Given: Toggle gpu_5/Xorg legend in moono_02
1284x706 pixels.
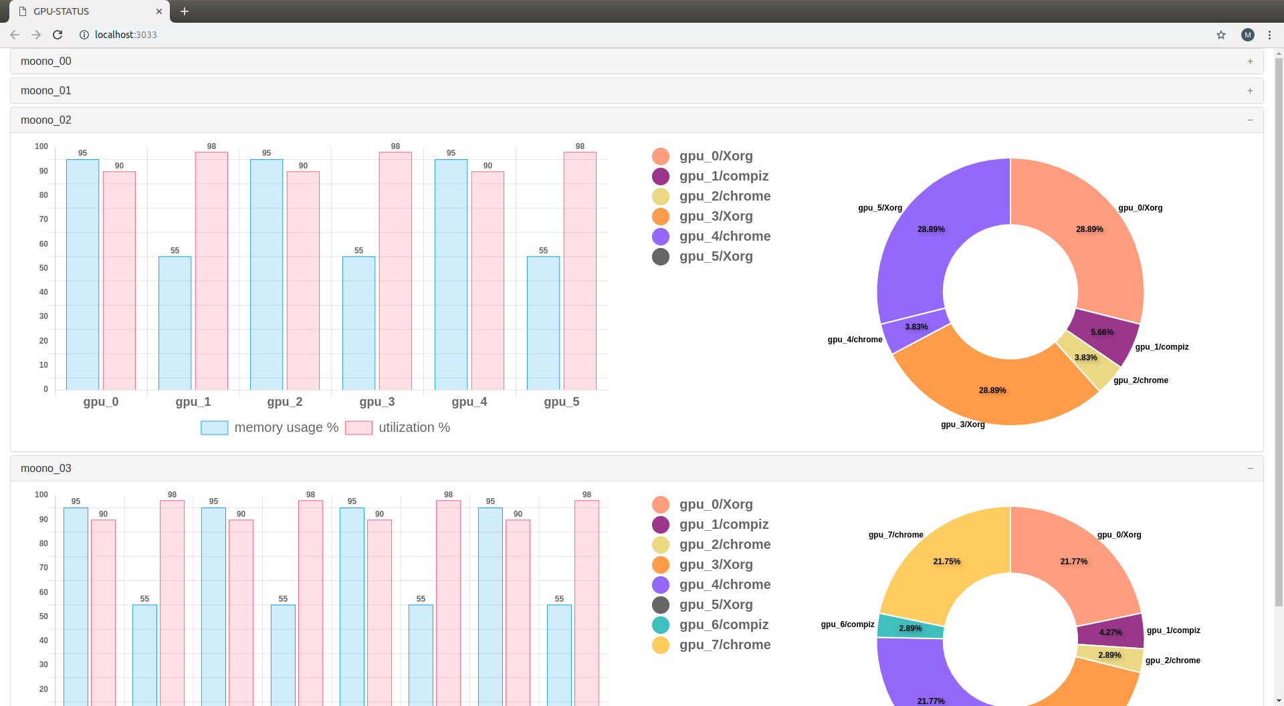Looking at the screenshot, I should pos(702,257).
